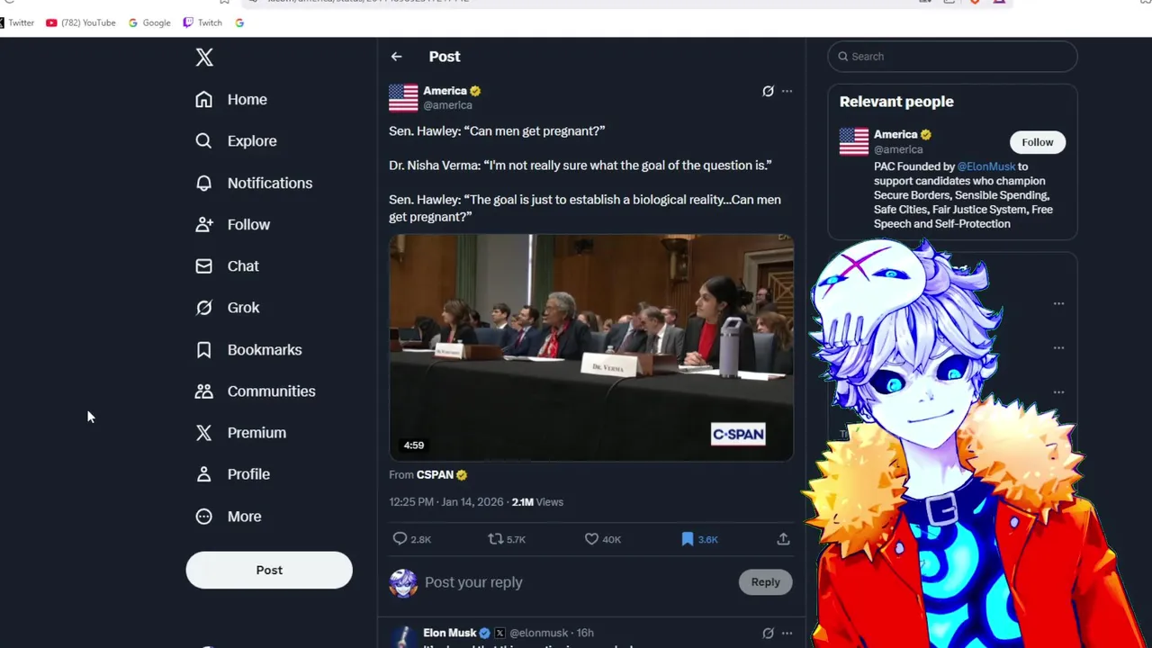
Task: Open Grok from the sidebar
Action: coord(227,308)
